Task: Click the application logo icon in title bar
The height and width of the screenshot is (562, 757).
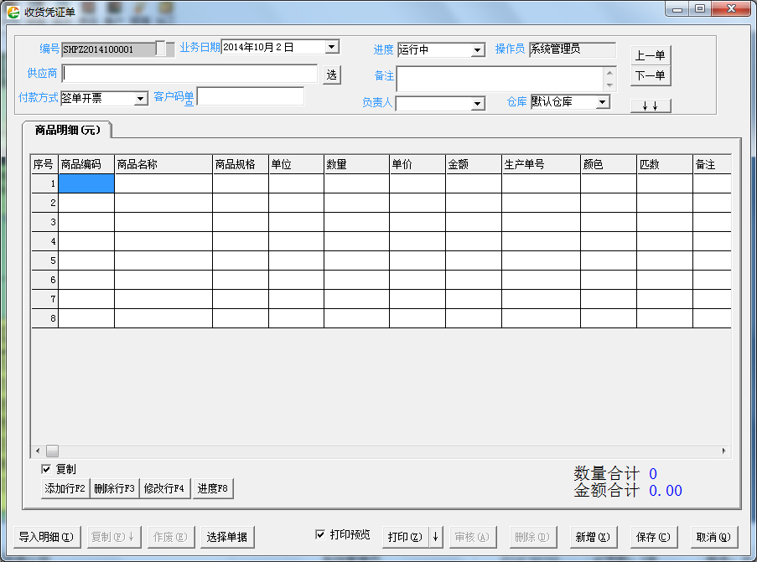Action: click(13, 12)
